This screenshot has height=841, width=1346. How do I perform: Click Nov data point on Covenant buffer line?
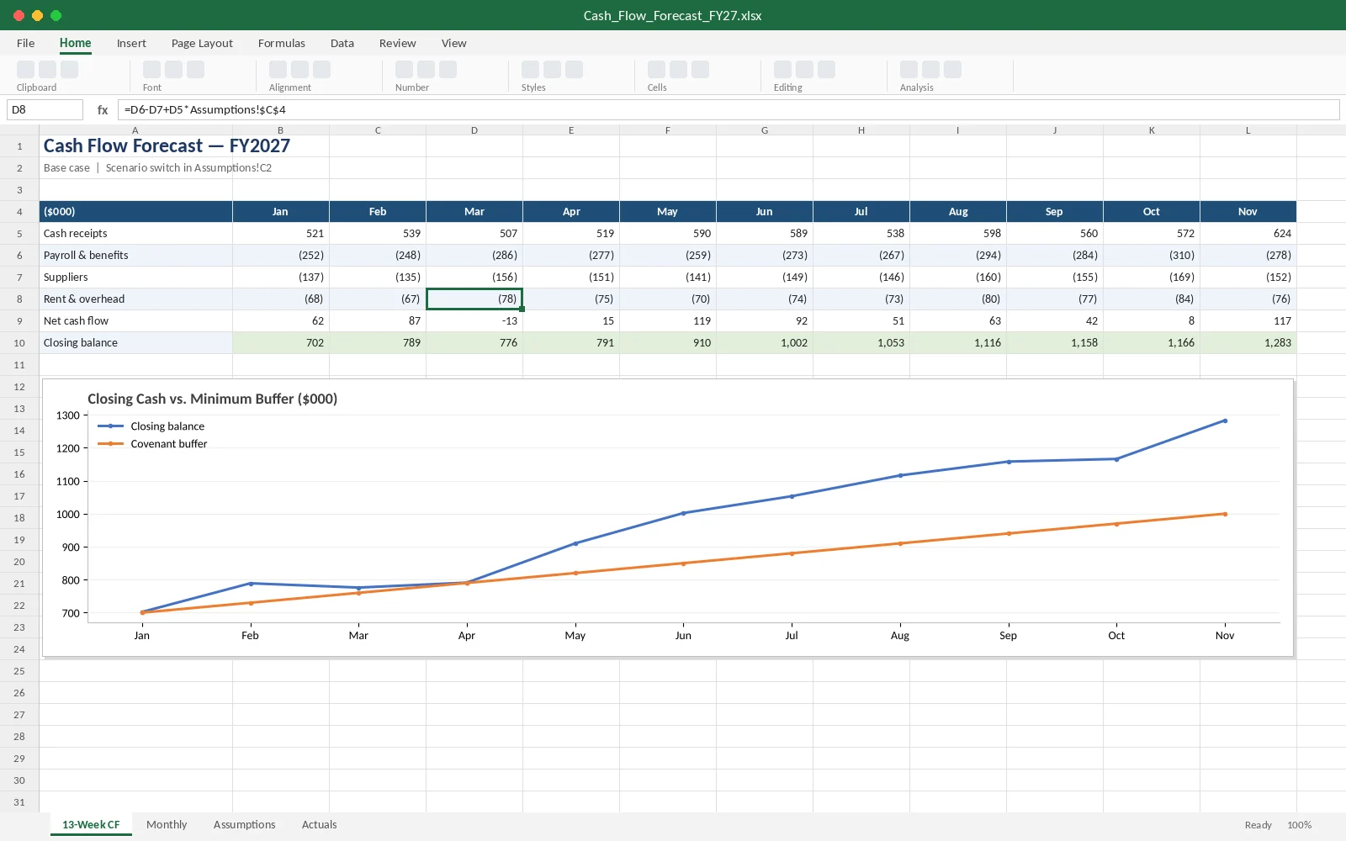point(1225,514)
